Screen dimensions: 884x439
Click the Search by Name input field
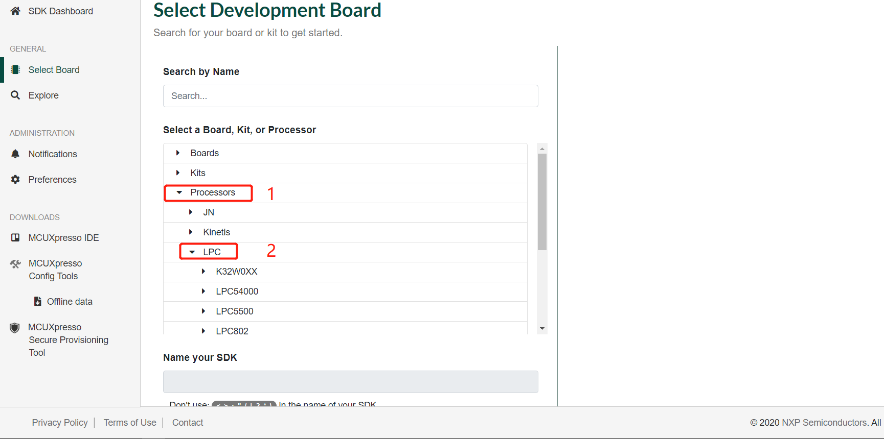350,96
